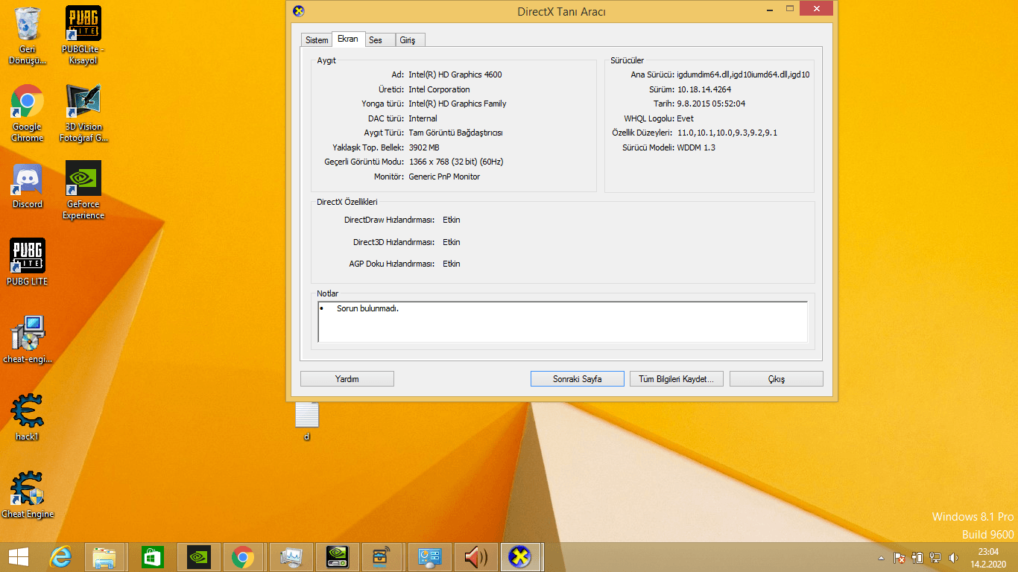This screenshot has height=572, width=1018.
Task: Show hidden system tray icons
Action: click(882, 558)
